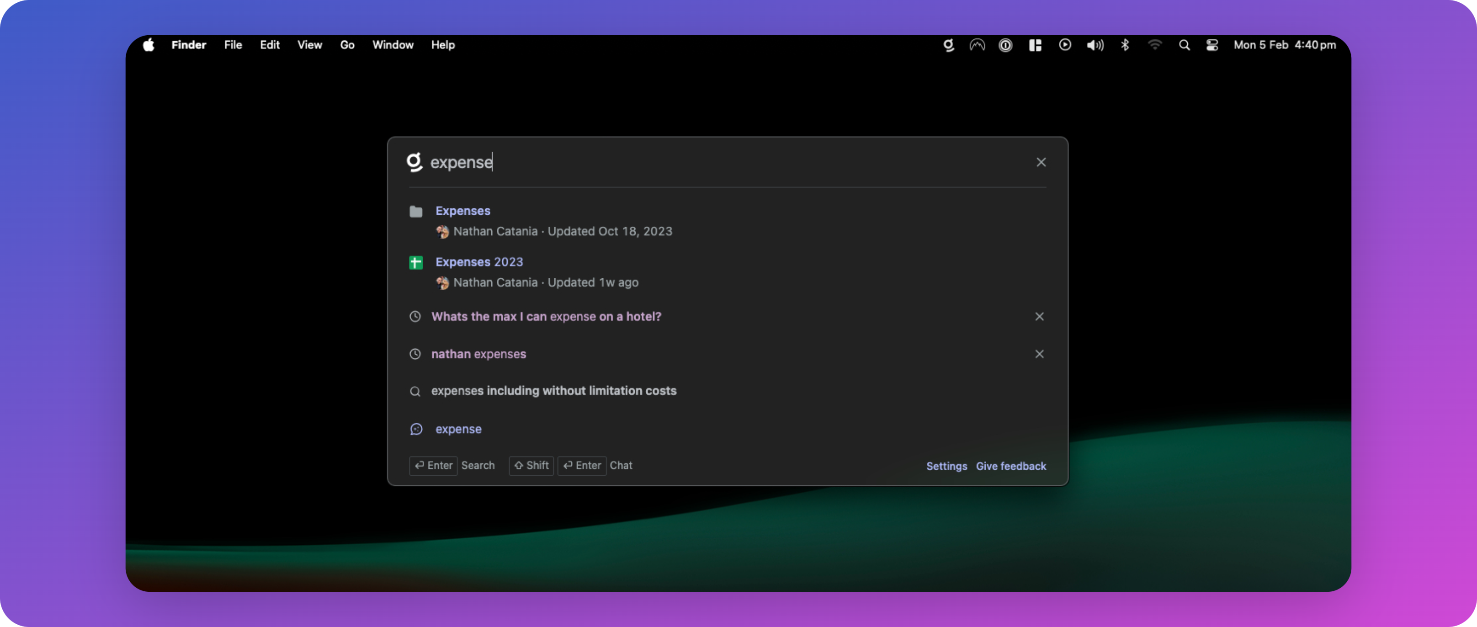Click the Glean icon in menu bar
1477x627 pixels.
(x=948, y=45)
